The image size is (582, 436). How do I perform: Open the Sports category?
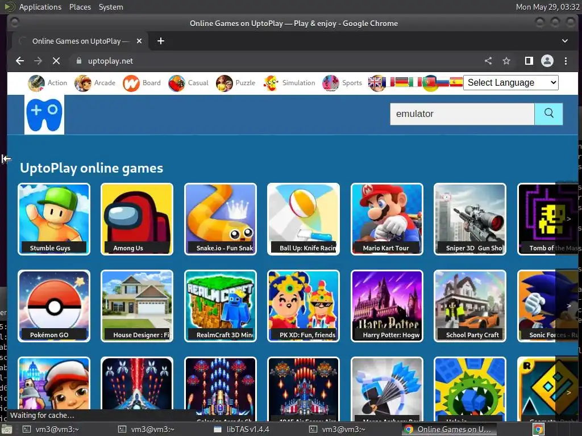coord(342,83)
